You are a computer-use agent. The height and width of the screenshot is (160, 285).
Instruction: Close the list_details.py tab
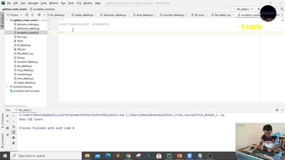(x=67, y=15)
